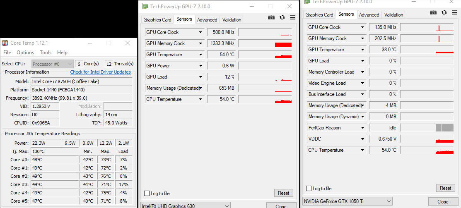Click the Tj. Max 100°C value

click(55, 151)
